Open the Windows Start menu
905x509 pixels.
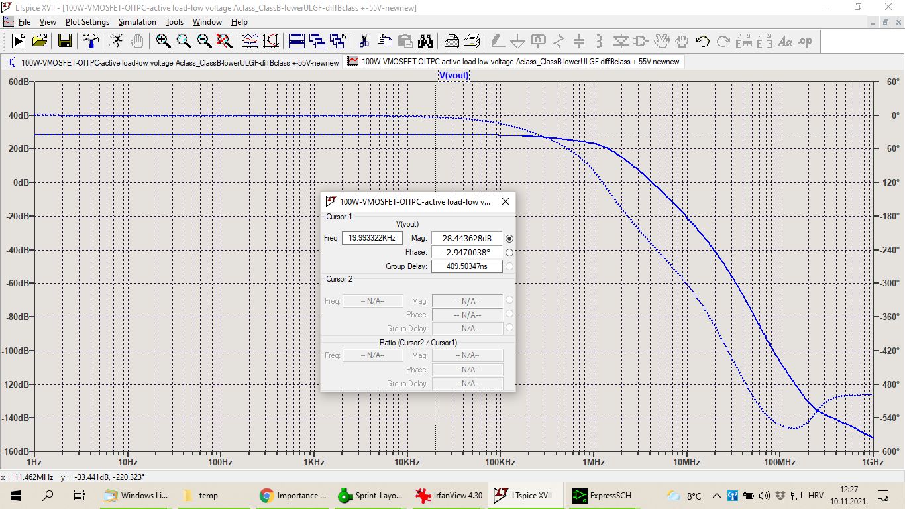pyautogui.click(x=16, y=496)
